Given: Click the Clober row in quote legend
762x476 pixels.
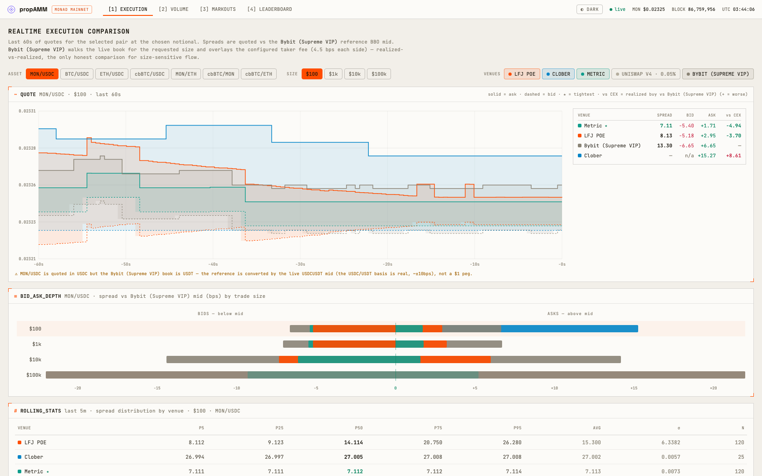Looking at the screenshot, I should coord(659,155).
